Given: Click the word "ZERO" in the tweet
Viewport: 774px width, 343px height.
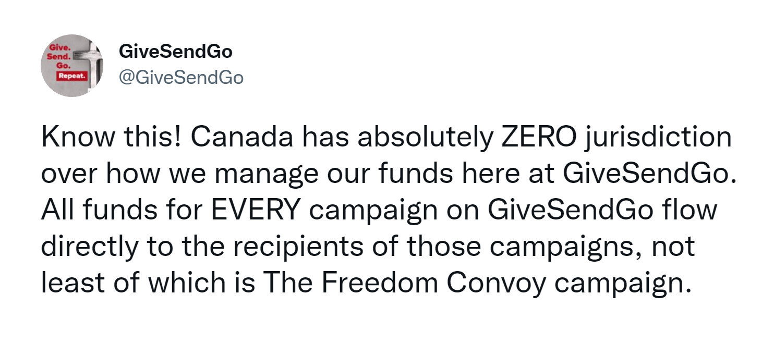Looking at the screenshot, I should click(x=539, y=137).
